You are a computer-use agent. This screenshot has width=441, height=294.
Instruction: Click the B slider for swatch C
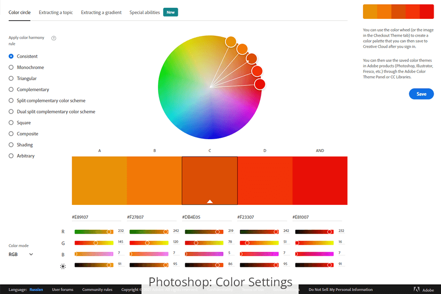pos(204,254)
